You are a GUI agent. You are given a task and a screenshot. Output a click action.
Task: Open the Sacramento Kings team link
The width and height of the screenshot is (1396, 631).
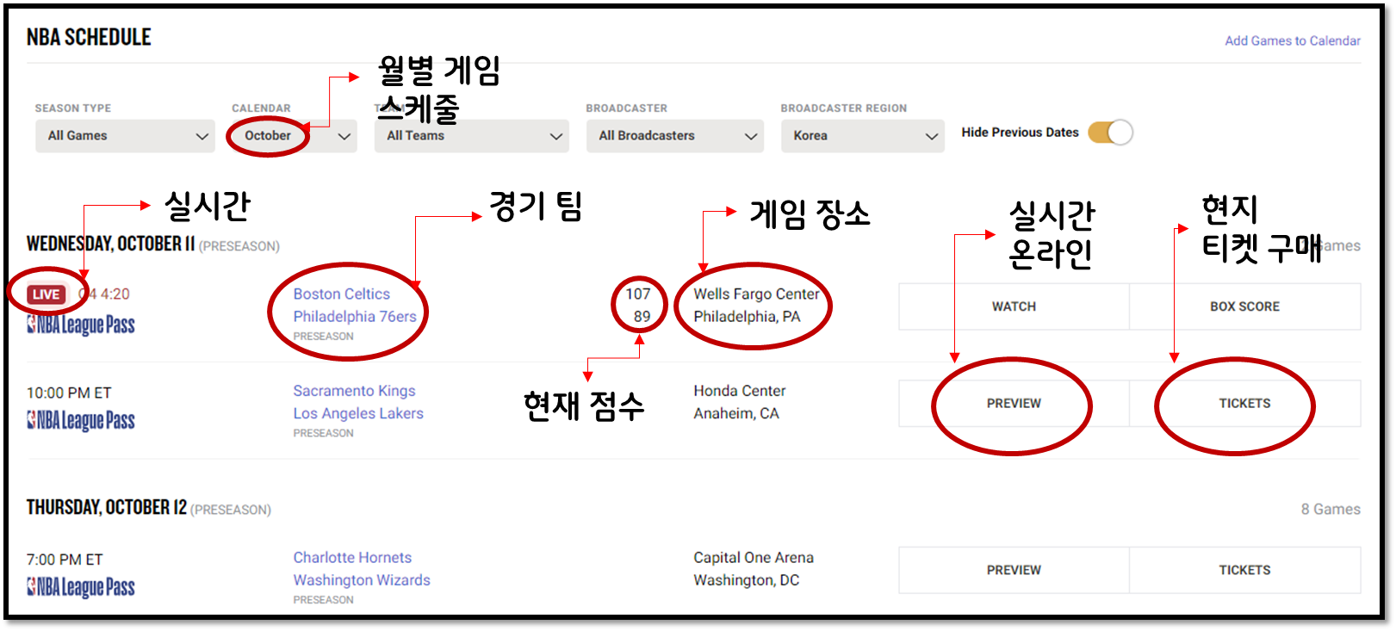click(x=354, y=391)
